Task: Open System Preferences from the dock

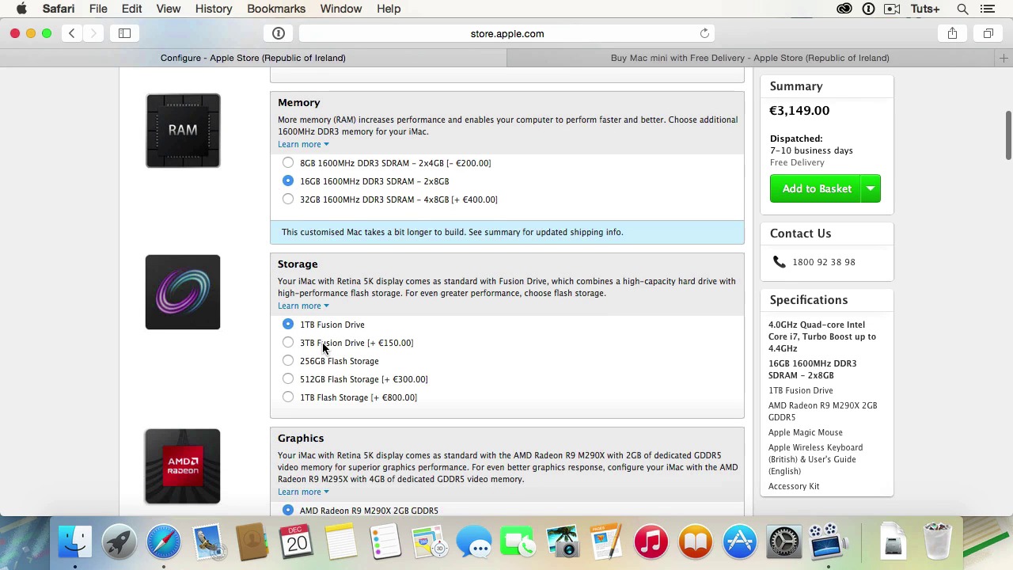Action: point(784,542)
